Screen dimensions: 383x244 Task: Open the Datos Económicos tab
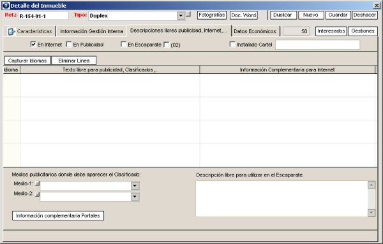click(x=255, y=31)
